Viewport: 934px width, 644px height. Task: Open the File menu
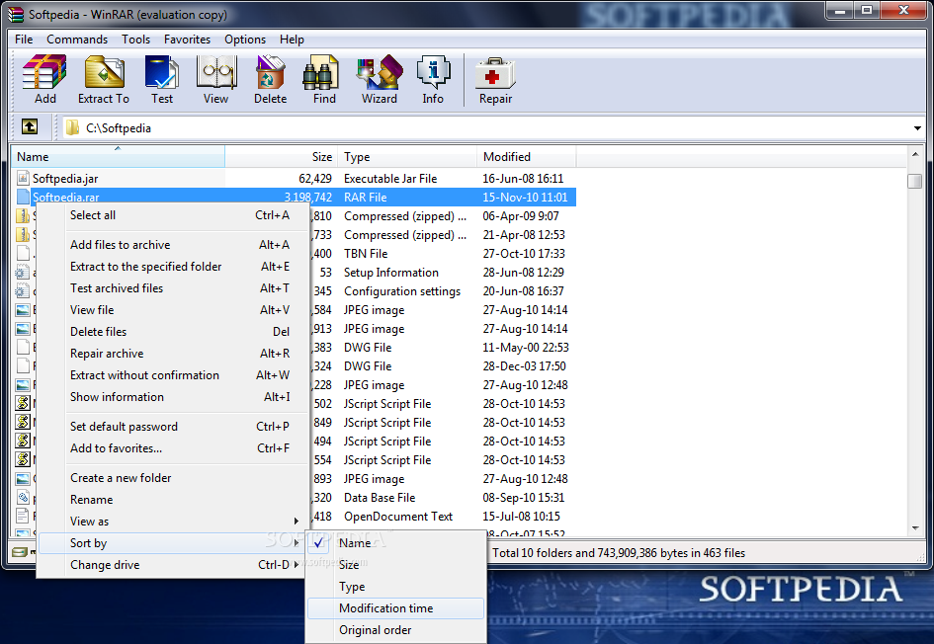pos(24,40)
